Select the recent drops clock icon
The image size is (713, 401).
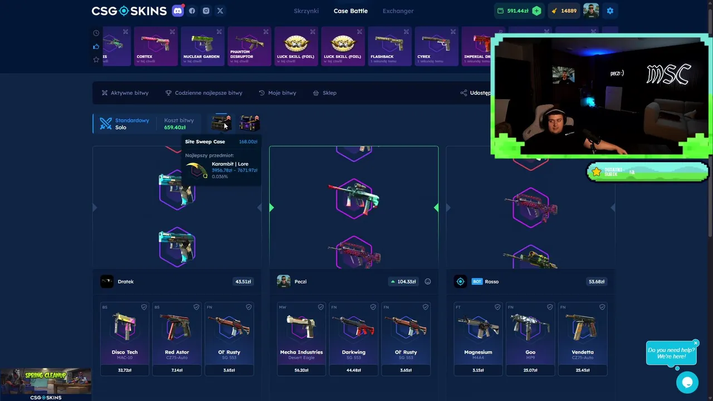(96, 33)
